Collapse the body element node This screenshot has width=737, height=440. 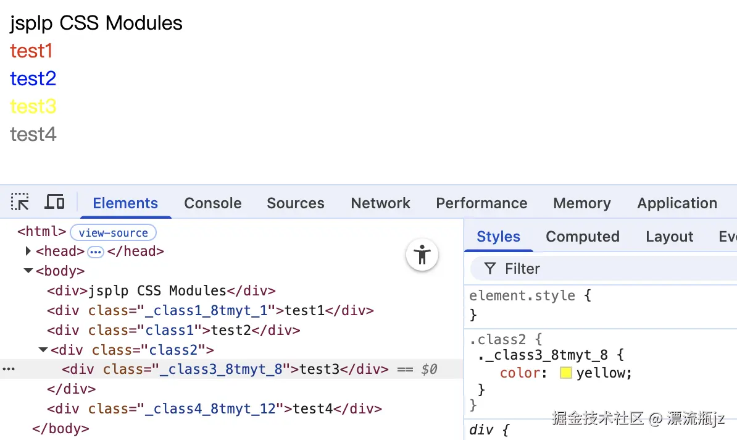tap(28, 271)
